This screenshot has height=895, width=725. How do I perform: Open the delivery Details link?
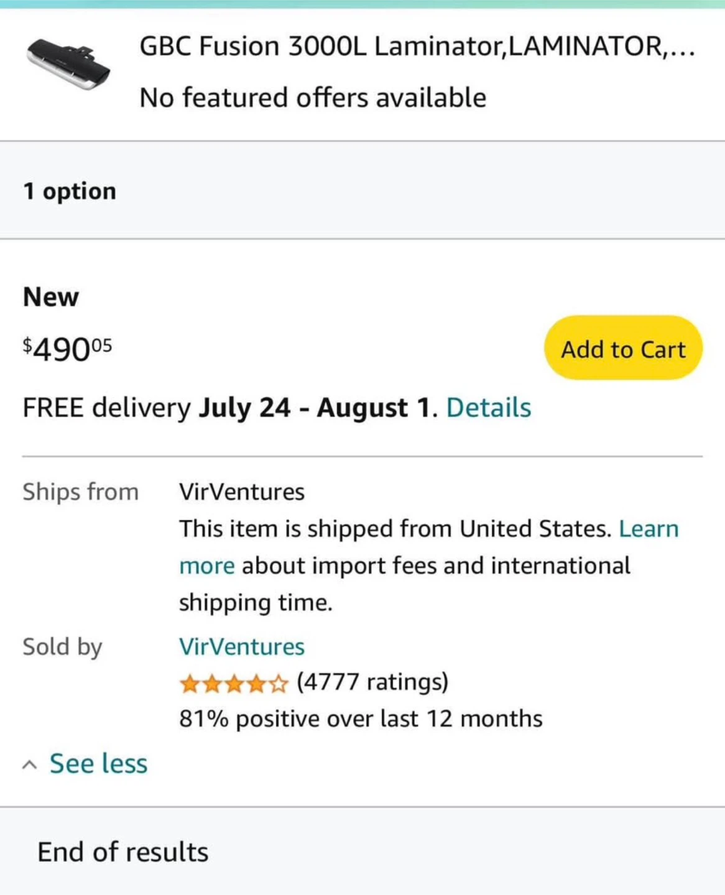click(x=489, y=408)
